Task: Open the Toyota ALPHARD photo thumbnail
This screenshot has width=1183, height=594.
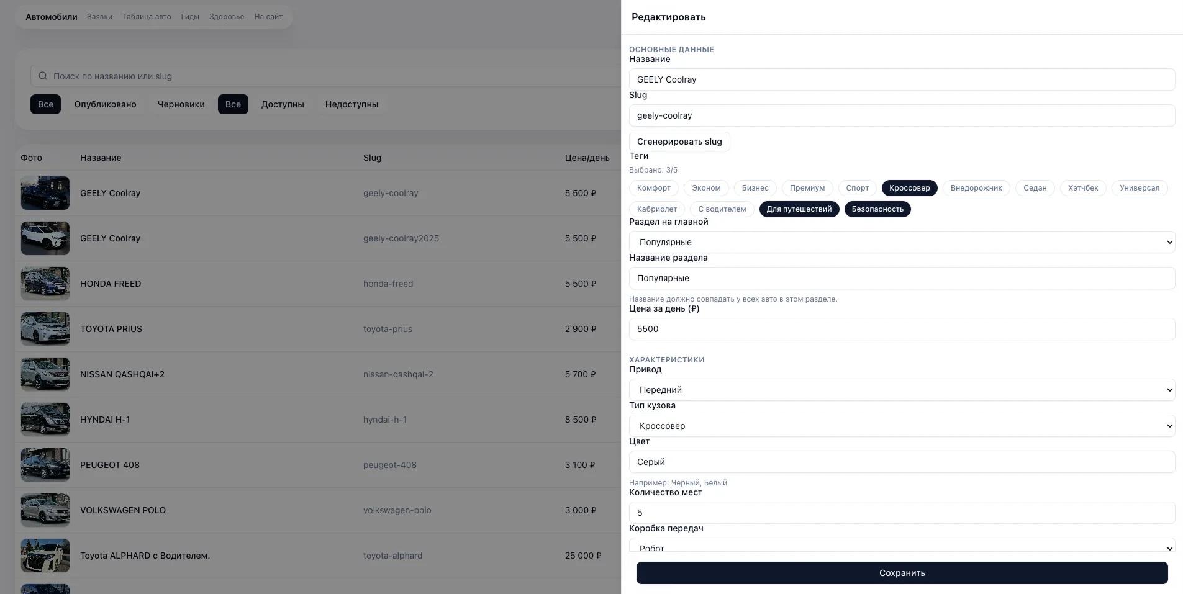Action: coord(45,556)
